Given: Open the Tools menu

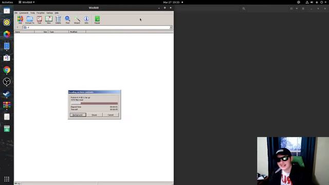Looking at the screenshot, I should [x=32, y=13].
